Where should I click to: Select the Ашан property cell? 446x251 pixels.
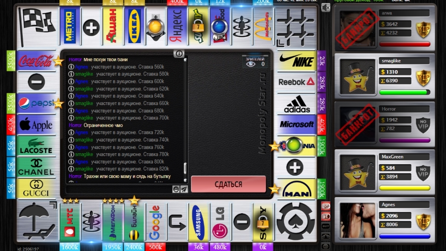(113, 26)
